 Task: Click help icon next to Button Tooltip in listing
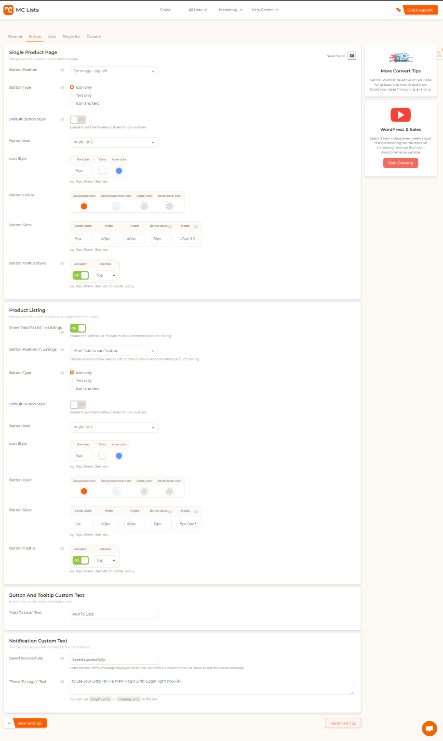tap(62, 549)
